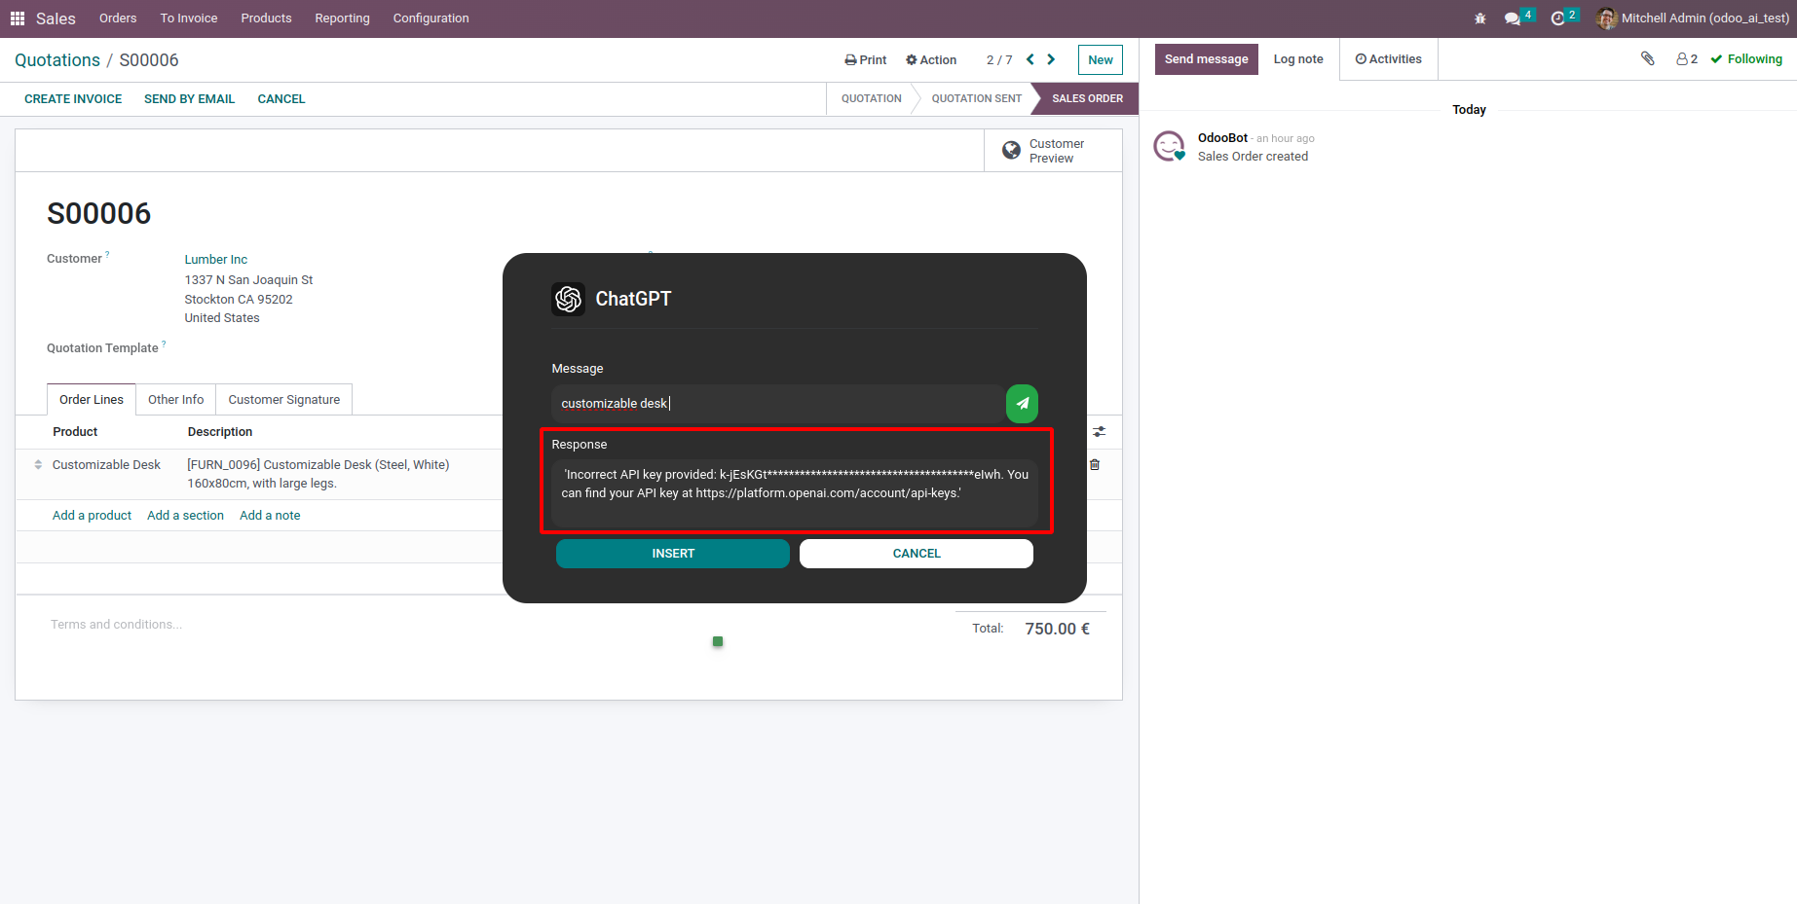Viewport: 1797px width, 904px height.
Task: Click the Customizable Desk product cell
Action: [107, 465]
